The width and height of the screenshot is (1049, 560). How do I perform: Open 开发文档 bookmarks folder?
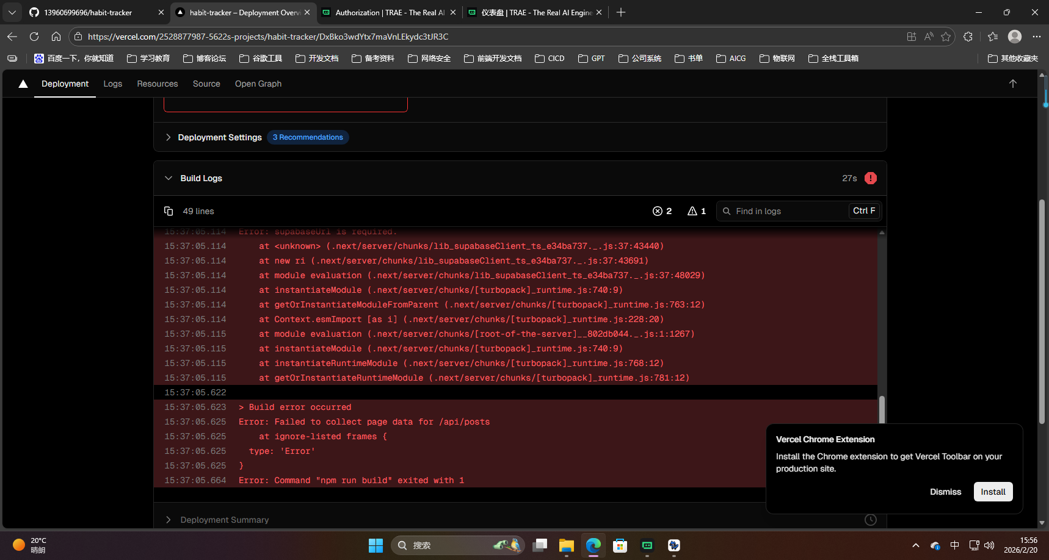(317, 59)
